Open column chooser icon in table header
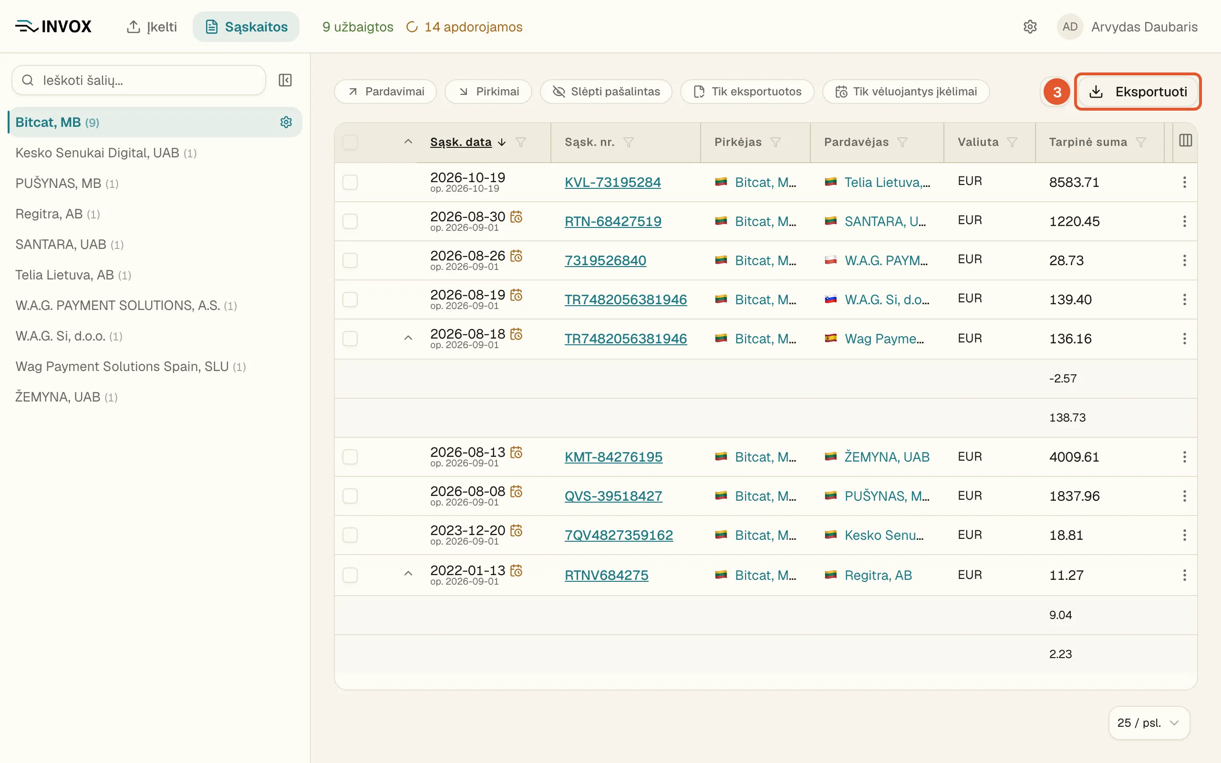1221x763 pixels. click(1185, 141)
